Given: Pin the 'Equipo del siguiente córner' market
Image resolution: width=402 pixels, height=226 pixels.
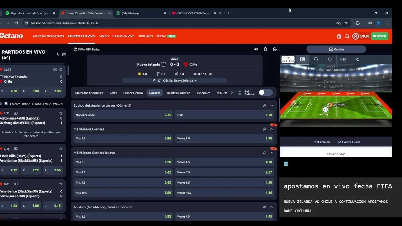Looking at the screenshot, I should (265, 105).
